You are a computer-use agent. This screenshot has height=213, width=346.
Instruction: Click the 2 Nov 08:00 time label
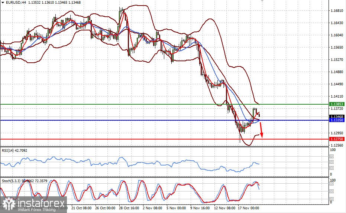[x=152, y=208]
